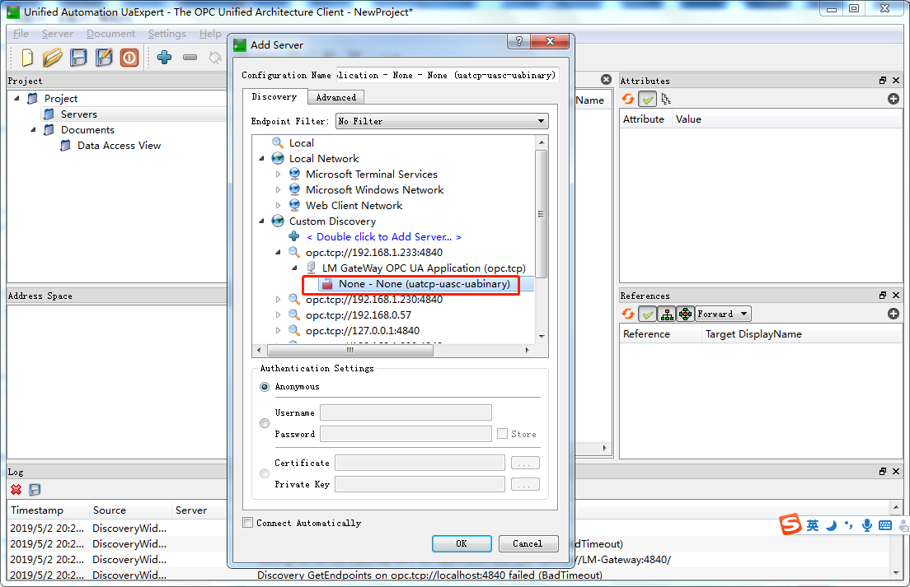Collapse the Local Network node
The width and height of the screenshot is (910, 587).
(262, 158)
